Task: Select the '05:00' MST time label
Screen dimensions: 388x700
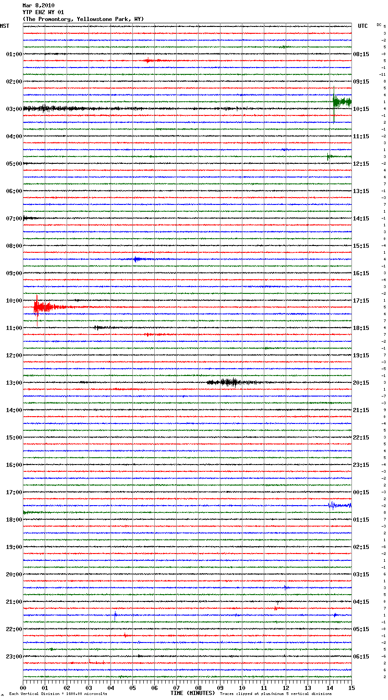Action: (x=14, y=164)
